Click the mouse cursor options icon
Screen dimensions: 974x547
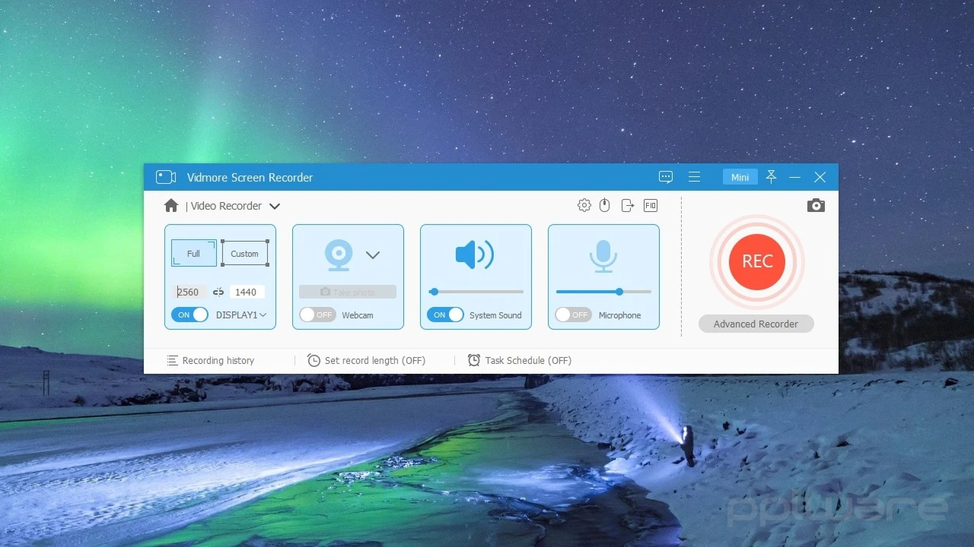coord(605,205)
